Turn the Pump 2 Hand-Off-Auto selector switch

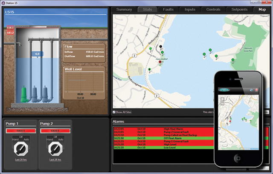tap(55, 148)
